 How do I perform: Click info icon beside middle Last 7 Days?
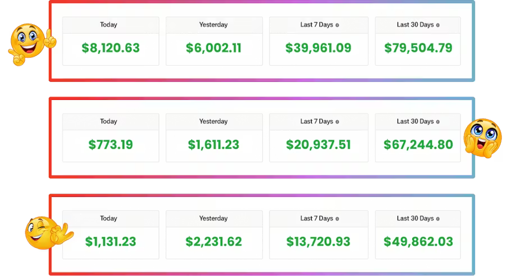337,122
